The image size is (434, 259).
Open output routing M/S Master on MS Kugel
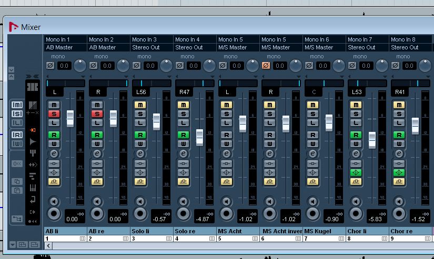tap(324, 47)
